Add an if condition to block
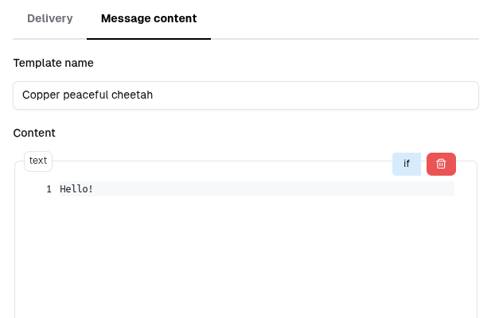The image size is (495, 318). coord(407,164)
